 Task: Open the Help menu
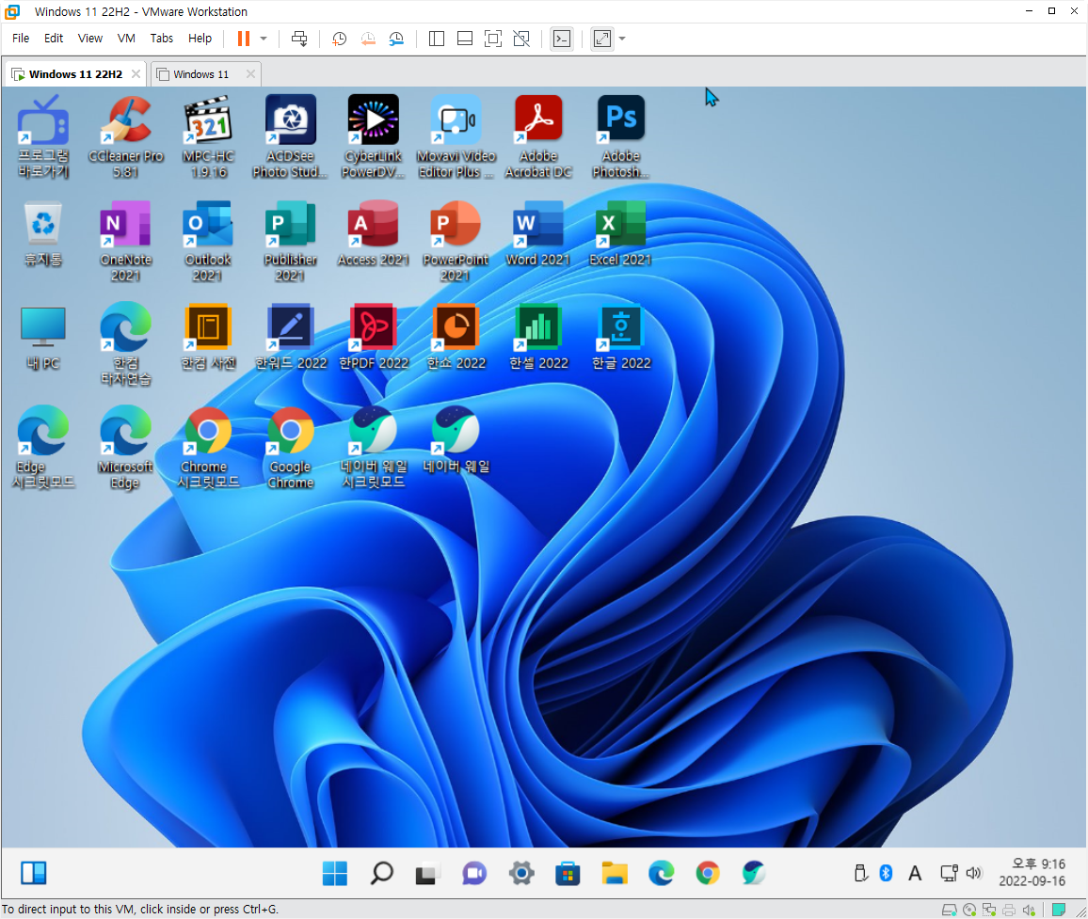coord(200,39)
